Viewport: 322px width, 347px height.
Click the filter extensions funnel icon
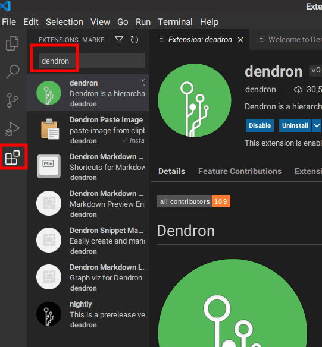point(119,40)
